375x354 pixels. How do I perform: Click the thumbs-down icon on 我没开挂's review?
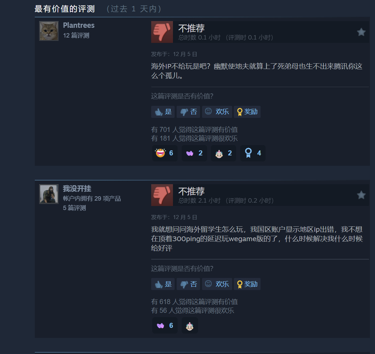click(162, 195)
